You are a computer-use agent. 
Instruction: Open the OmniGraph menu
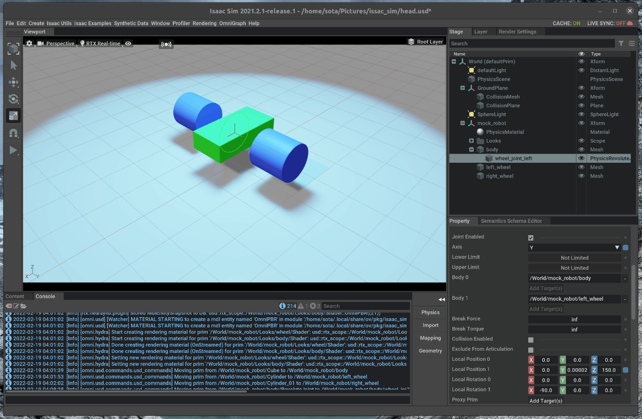point(232,23)
